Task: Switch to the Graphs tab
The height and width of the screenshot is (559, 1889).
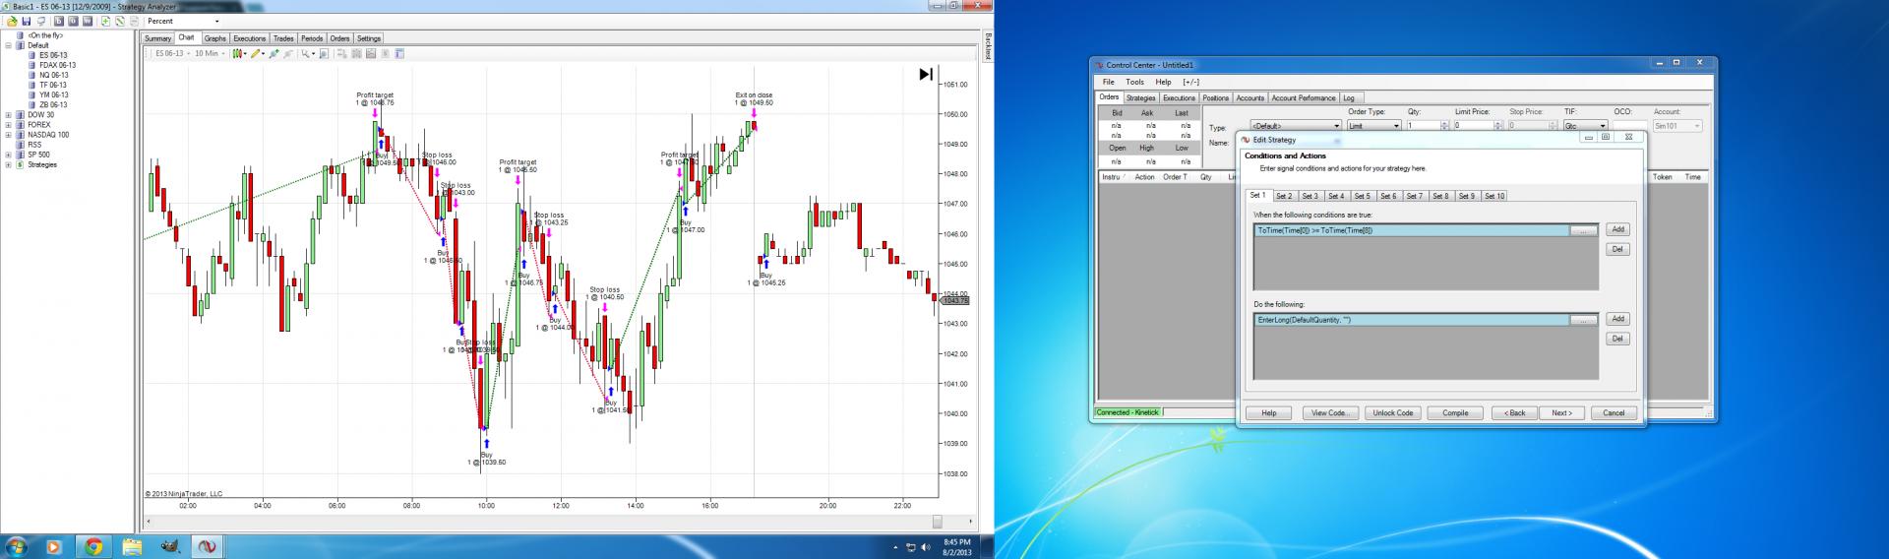Action: [x=214, y=38]
